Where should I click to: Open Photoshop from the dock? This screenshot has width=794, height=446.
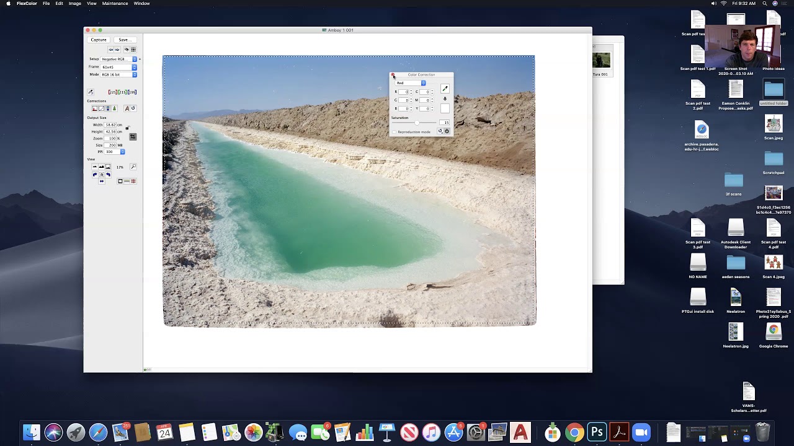coord(597,432)
